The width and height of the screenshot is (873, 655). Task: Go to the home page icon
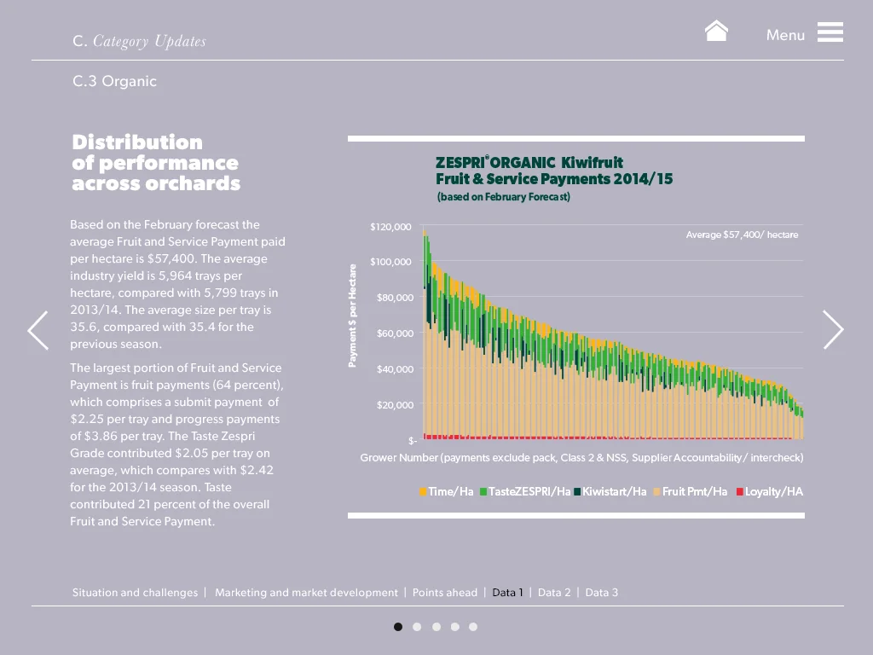(716, 32)
